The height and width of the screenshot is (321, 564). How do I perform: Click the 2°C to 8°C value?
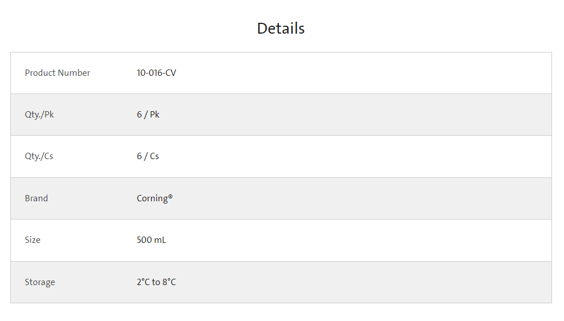click(x=156, y=282)
